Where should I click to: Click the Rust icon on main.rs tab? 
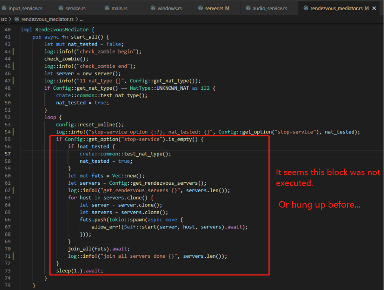click(x=107, y=7)
